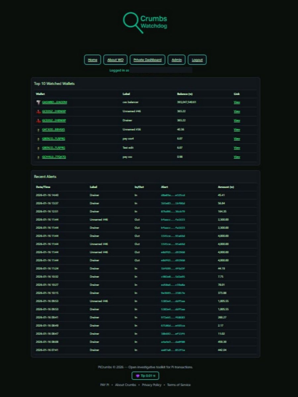This screenshot has width=298, height=397.
Task: Click the red icon in the Drainer wallet row
Action: tap(38, 120)
